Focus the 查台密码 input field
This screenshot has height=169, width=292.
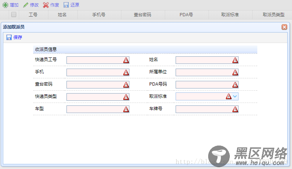pyautogui.click(x=98, y=85)
